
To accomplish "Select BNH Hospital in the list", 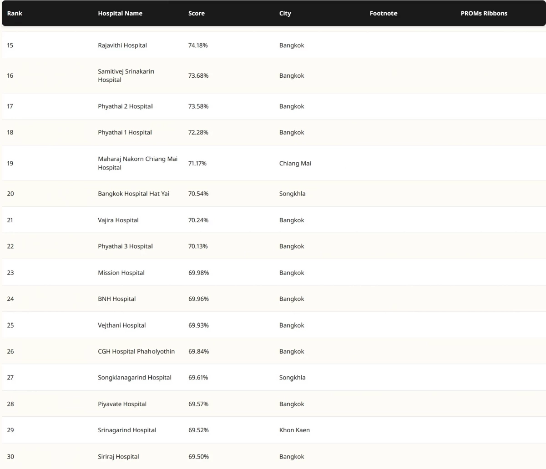I will click(x=117, y=299).
